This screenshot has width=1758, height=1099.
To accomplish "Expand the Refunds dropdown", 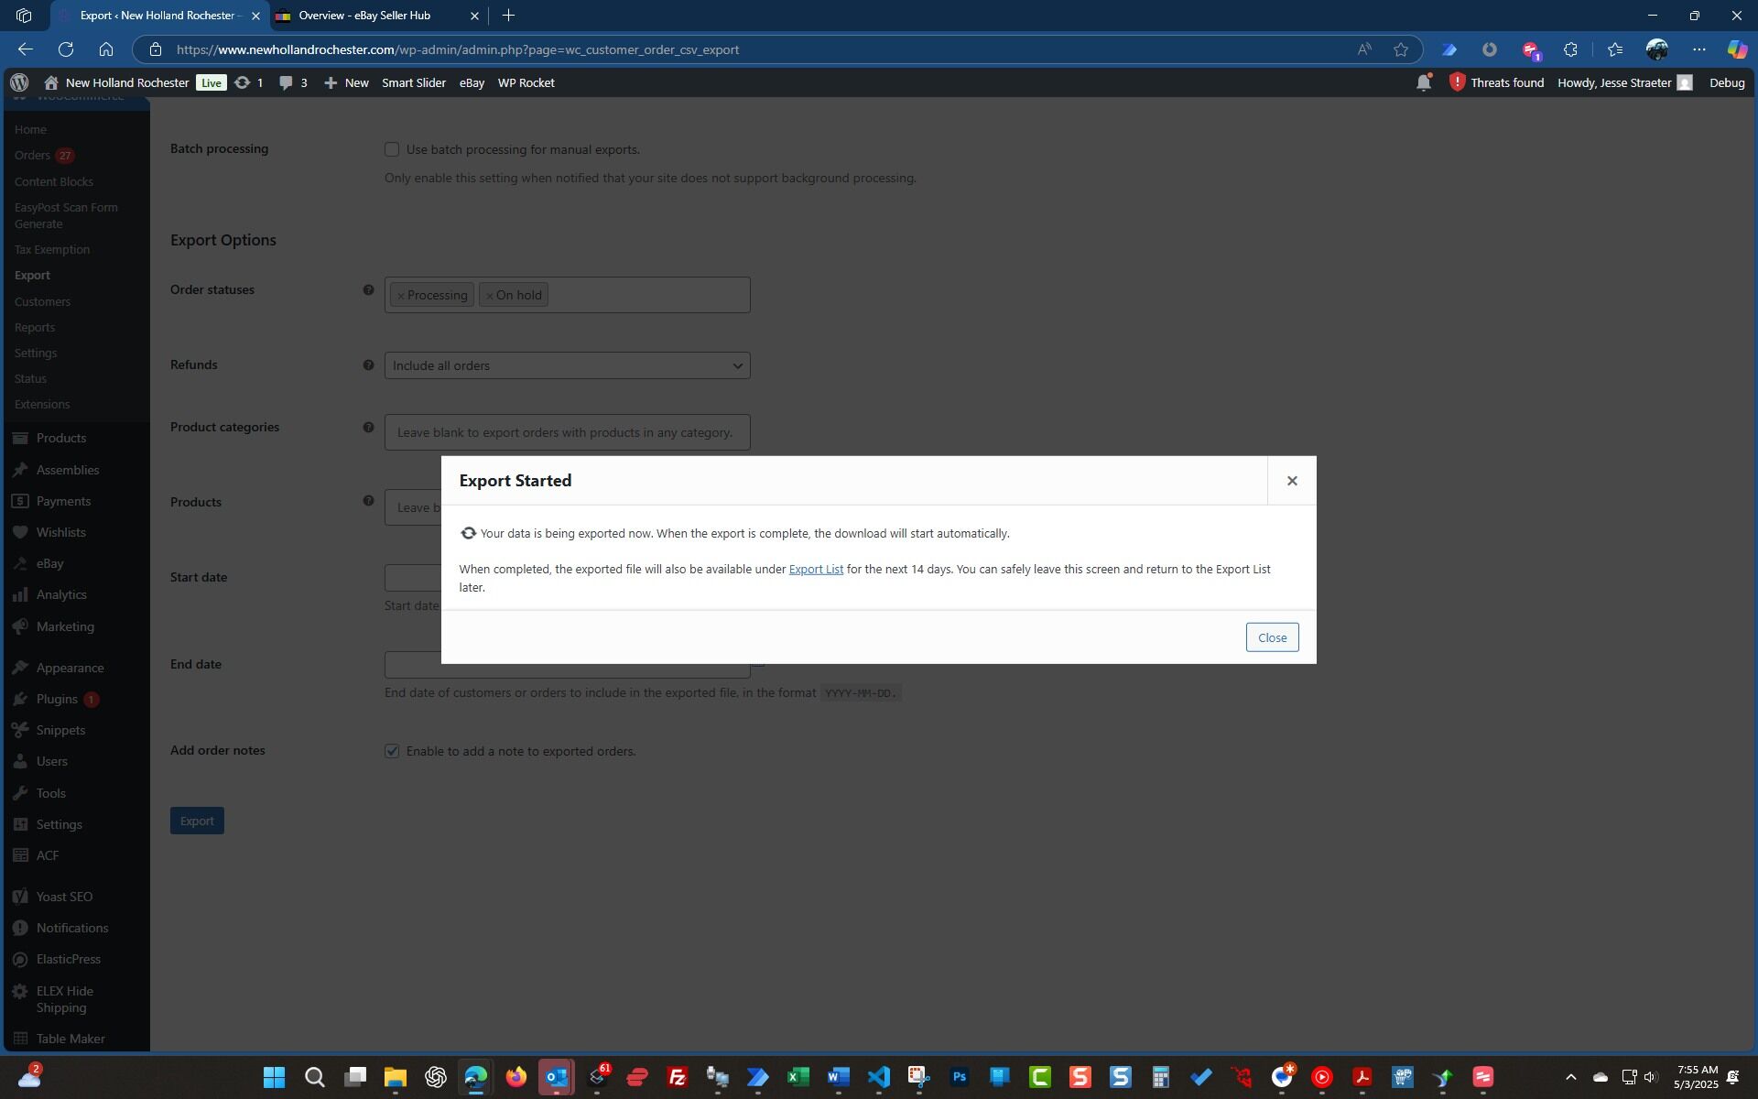I will [x=567, y=365].
